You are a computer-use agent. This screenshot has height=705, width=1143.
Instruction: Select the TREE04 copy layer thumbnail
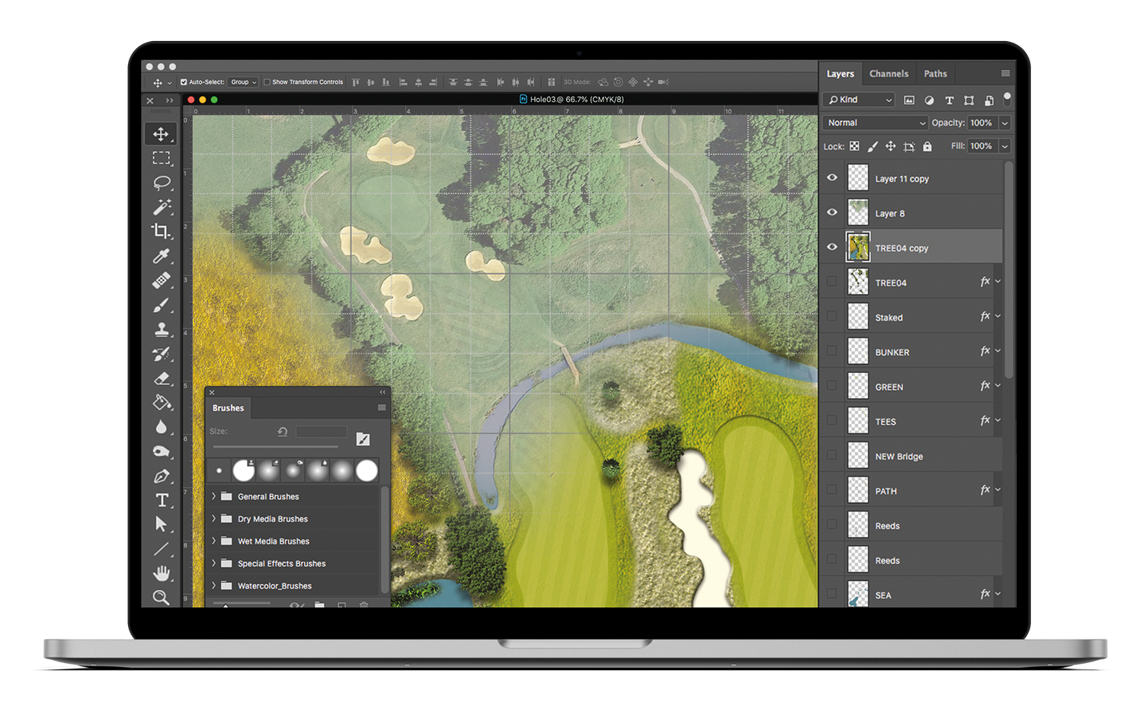858,247
